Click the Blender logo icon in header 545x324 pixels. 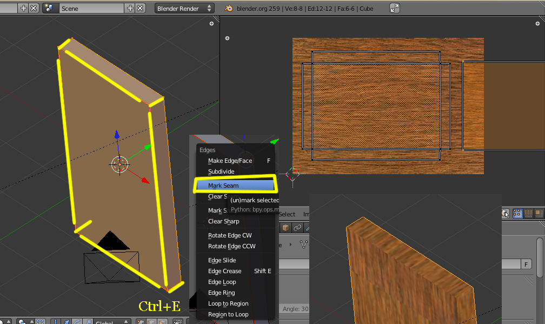pos(229,8)
